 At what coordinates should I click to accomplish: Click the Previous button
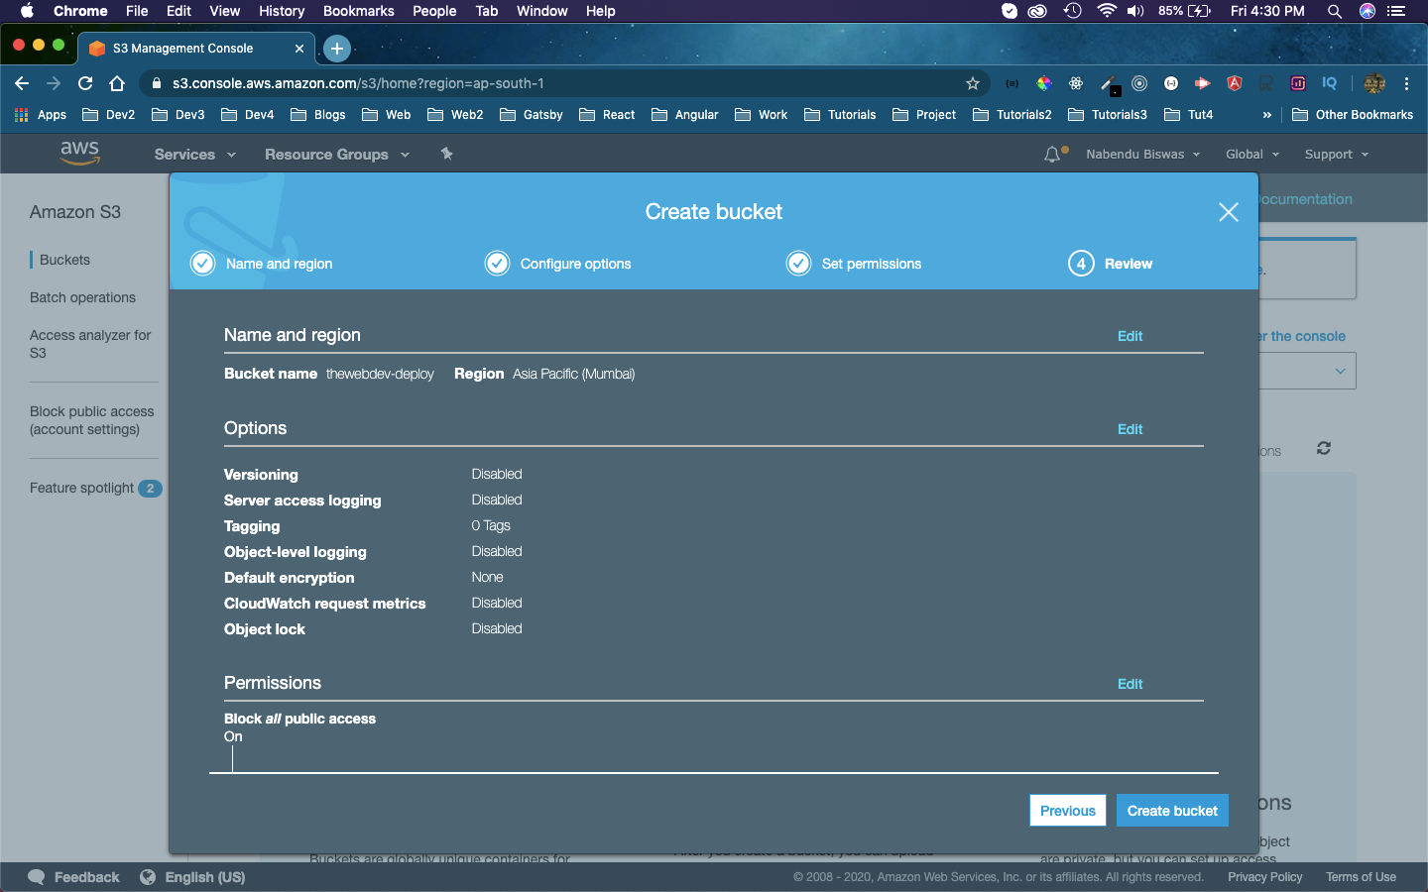(x=1068, y=811)
